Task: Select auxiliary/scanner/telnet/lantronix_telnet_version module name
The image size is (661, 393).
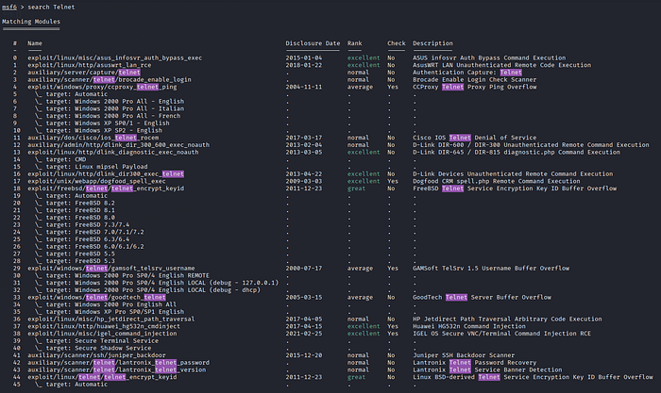Action: coord(117,369)
